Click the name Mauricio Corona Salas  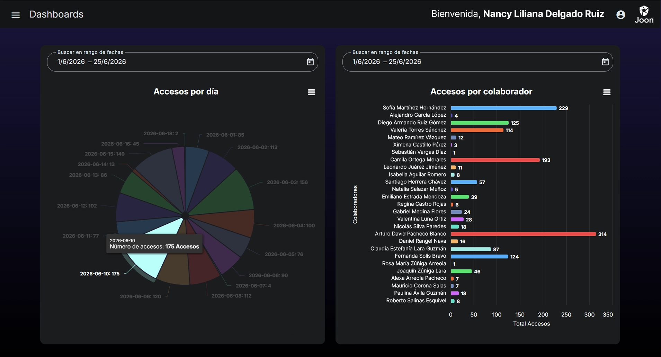pyautogui.click(x=419, y=286)
